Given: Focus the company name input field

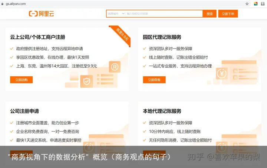Looking at the screenshot, I should click(x=164, y=14).
